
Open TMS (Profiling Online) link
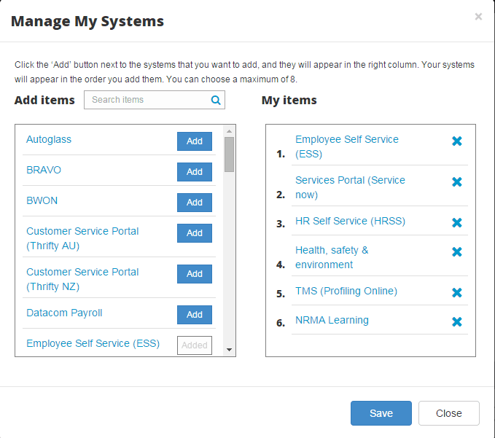346,291
